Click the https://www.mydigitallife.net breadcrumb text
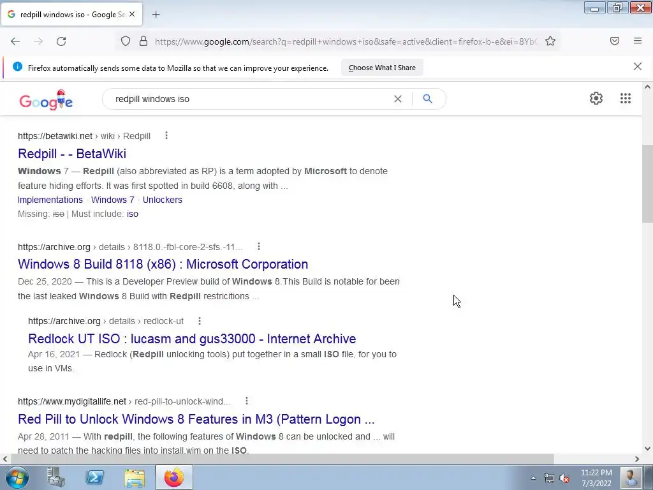 (72, 401)
